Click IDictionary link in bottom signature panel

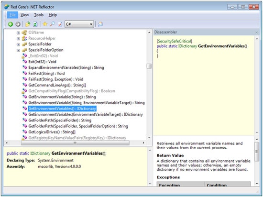40,153
